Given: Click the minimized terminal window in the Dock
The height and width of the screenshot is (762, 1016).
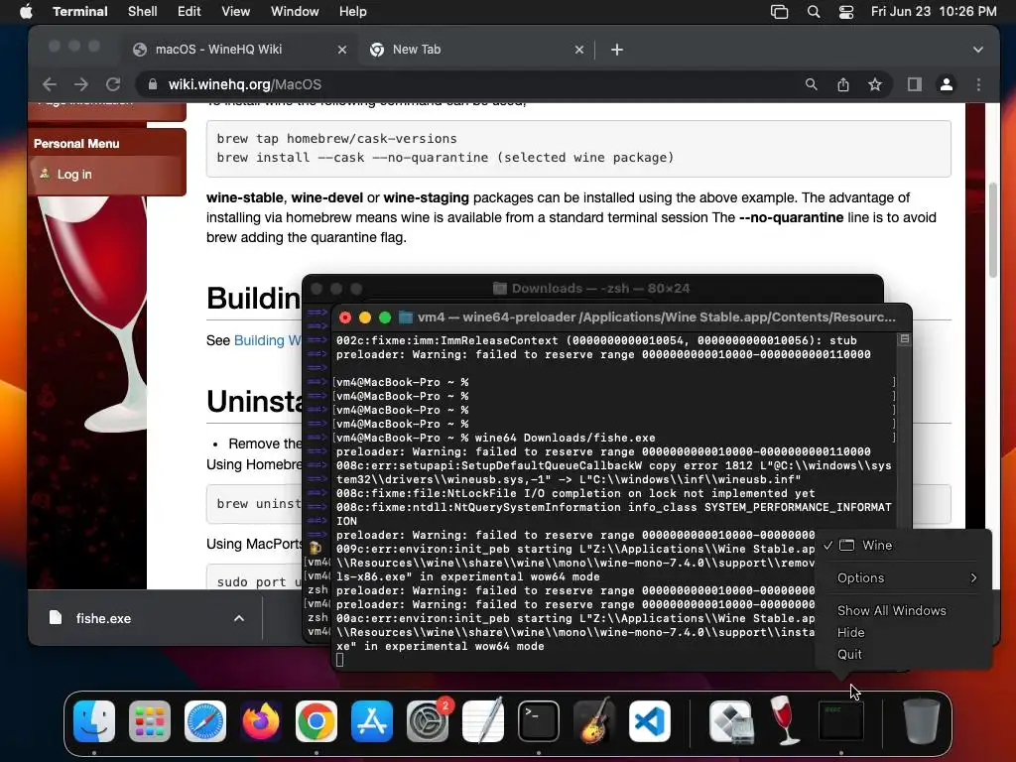Looking at the screenshot, I should click(x=841, y=720).
